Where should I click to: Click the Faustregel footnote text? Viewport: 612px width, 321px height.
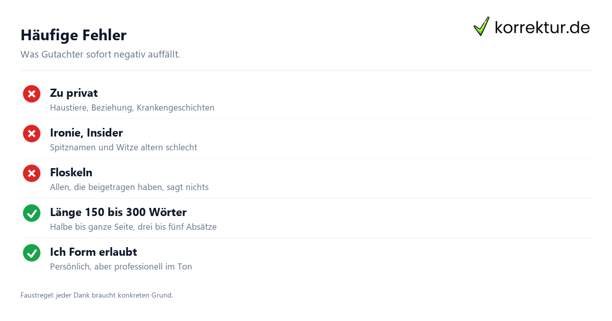click(96, 295)
